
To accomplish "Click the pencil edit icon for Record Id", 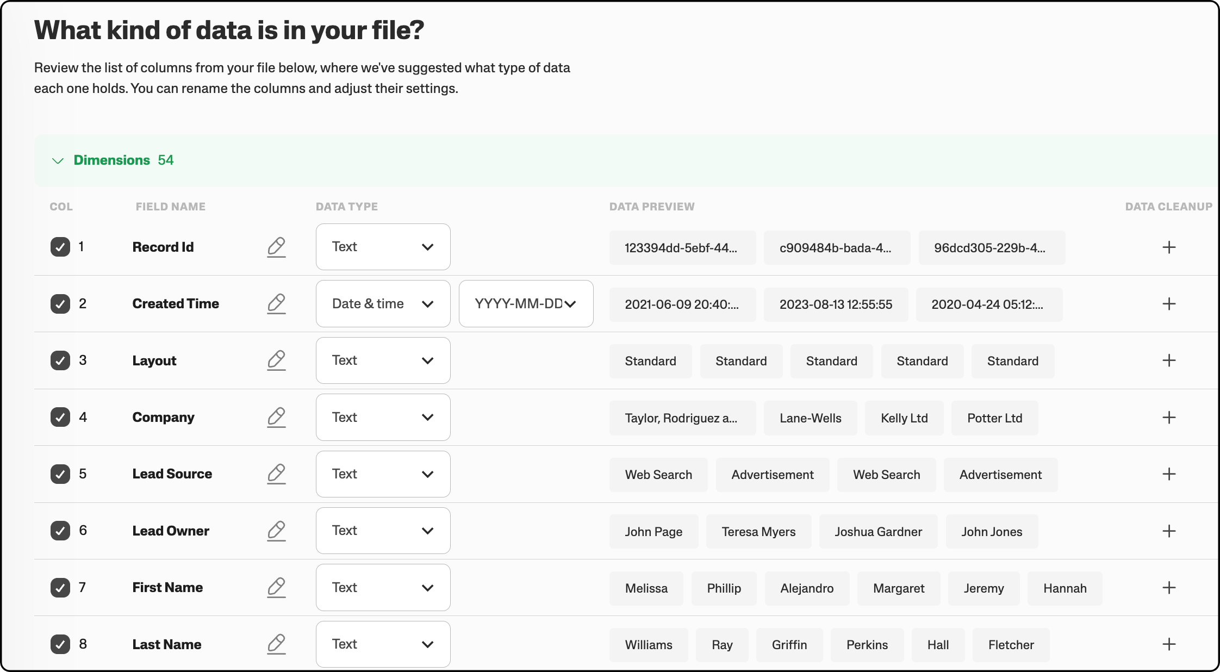I will click(x=276, y=247).
